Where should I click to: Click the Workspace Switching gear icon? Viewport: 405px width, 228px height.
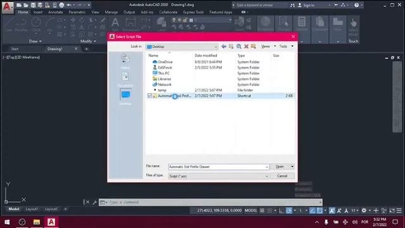[364, 210]
